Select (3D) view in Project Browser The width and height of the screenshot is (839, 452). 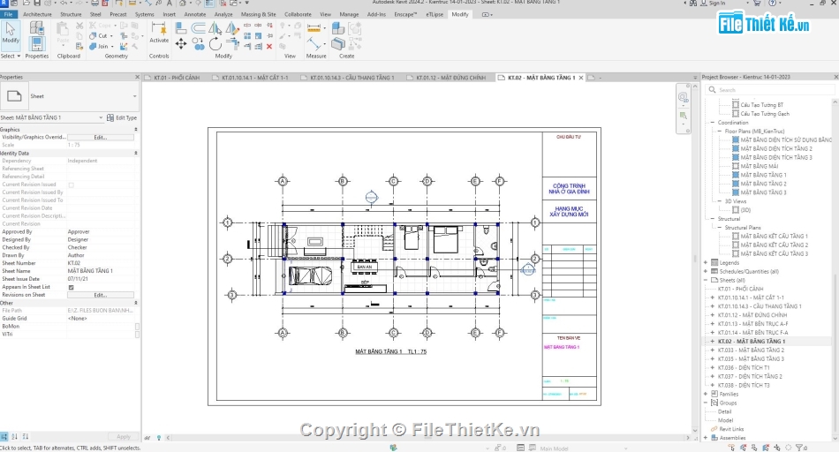(x=745, y=210)
